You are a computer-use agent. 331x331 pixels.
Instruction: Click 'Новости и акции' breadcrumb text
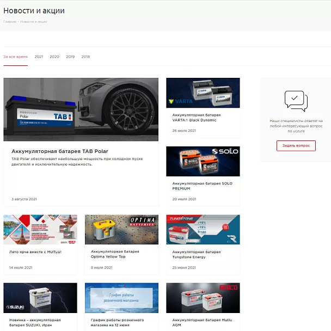click(x=34, y=22)
